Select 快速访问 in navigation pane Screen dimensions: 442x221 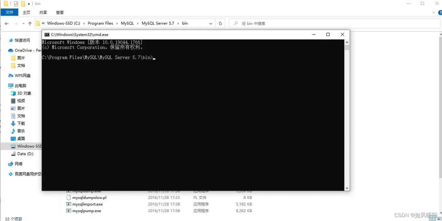22,40
